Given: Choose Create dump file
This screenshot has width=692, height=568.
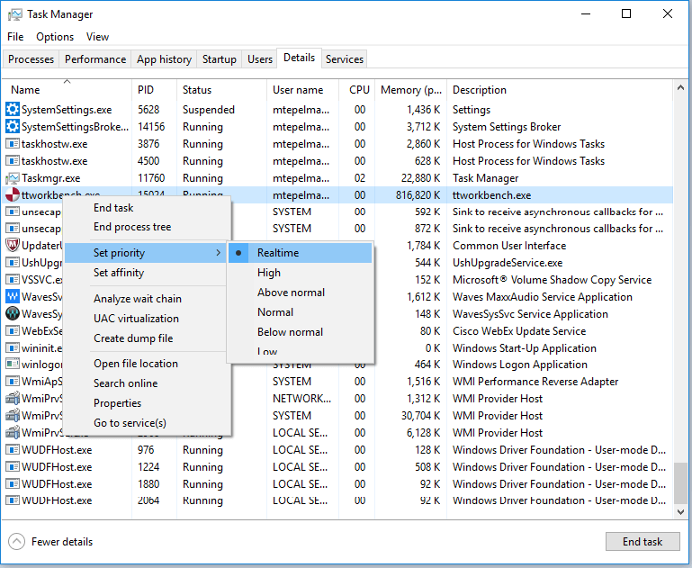Looking at the screenshot, I should point(146,338).
